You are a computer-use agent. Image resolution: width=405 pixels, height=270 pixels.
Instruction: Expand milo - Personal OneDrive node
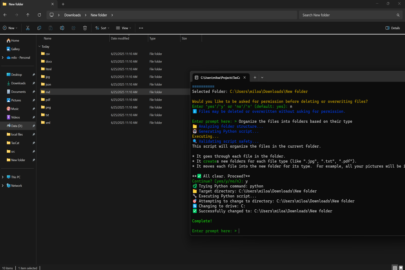tap(3, 57)
